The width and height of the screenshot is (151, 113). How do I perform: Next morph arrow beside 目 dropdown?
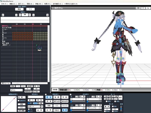pos(85,99)
